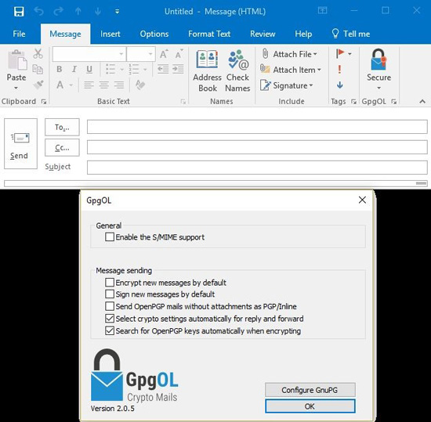Screen dimensions: 431x422
Task: Check Sign new messages by default
Action: pos(110,294)
